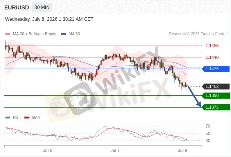The width and height of the screenshot is (231, 157).
Task: Click the Jul 6 date axis label
Action: coord(48,150)
